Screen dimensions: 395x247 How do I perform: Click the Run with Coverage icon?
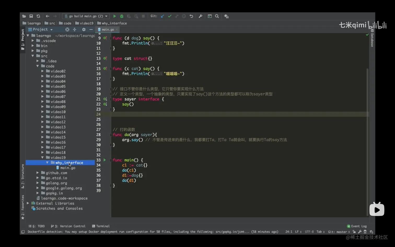point(129,16)
